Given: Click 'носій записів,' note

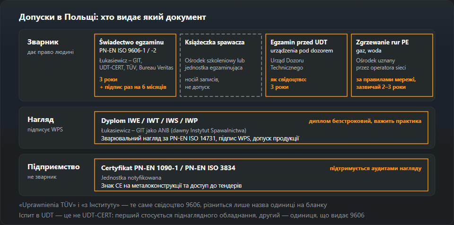Looking at the screenshot, I should pyautogui.click(x=202, y=79).
